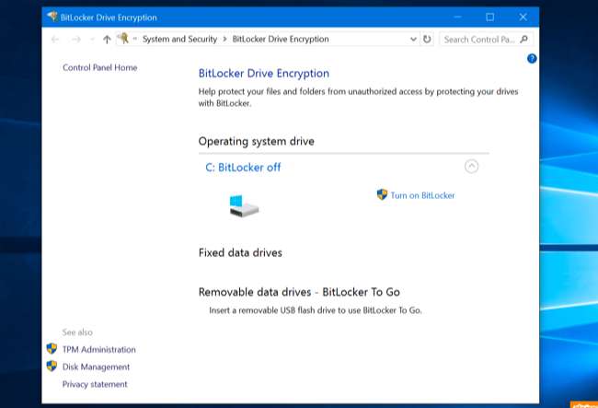Open Help via the blue question mark icon

click(x=532, y=58)
